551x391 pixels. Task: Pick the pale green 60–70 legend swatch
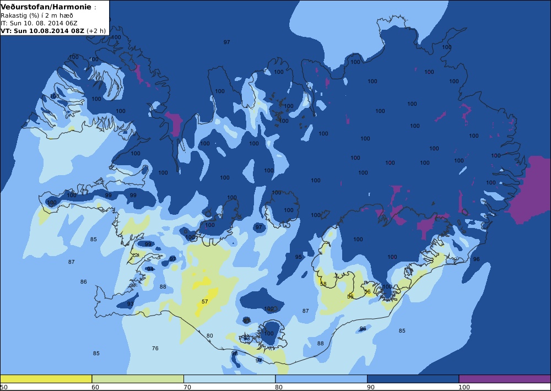(x=138, y=379)
